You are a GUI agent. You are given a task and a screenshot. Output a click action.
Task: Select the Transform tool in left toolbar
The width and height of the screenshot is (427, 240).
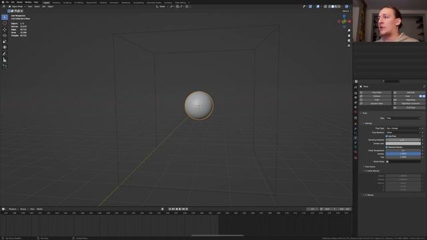tap(5, 47)
